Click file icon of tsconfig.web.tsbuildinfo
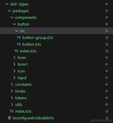The width and height of the screenshot is (113, 123). pos(10,118)
